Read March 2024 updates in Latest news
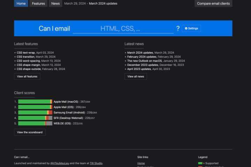Viewport: 251px width, 167px height. (x=140, y=53)
